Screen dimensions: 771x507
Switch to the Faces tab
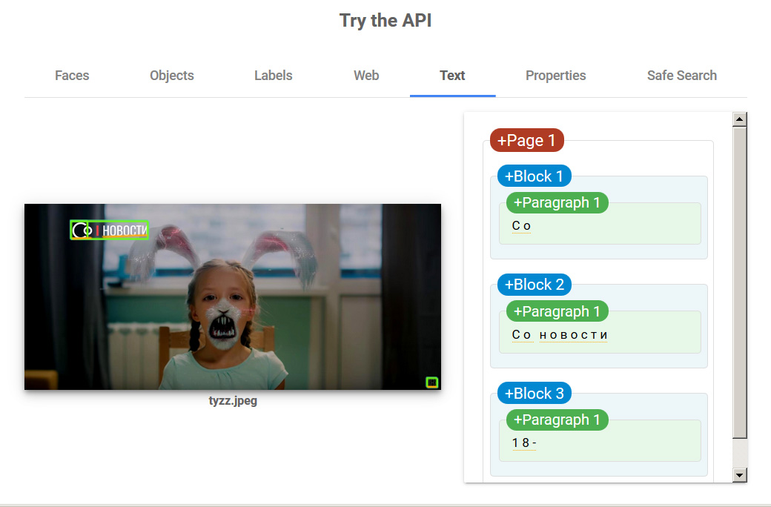(x=72, y=76)
